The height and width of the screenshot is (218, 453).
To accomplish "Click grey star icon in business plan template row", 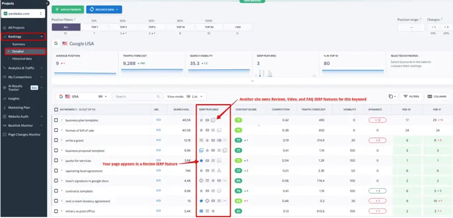I will pos(202,120).
